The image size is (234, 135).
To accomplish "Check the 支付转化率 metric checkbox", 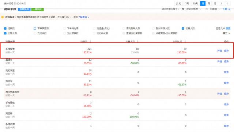I will 94,33.
